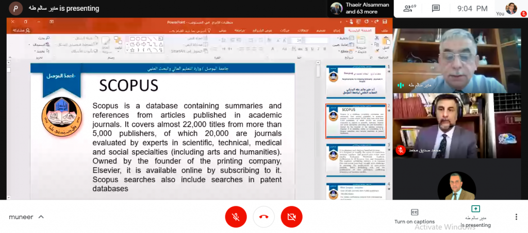Turn on captions
Screen dimensions: 528x233
click(414, 216)
